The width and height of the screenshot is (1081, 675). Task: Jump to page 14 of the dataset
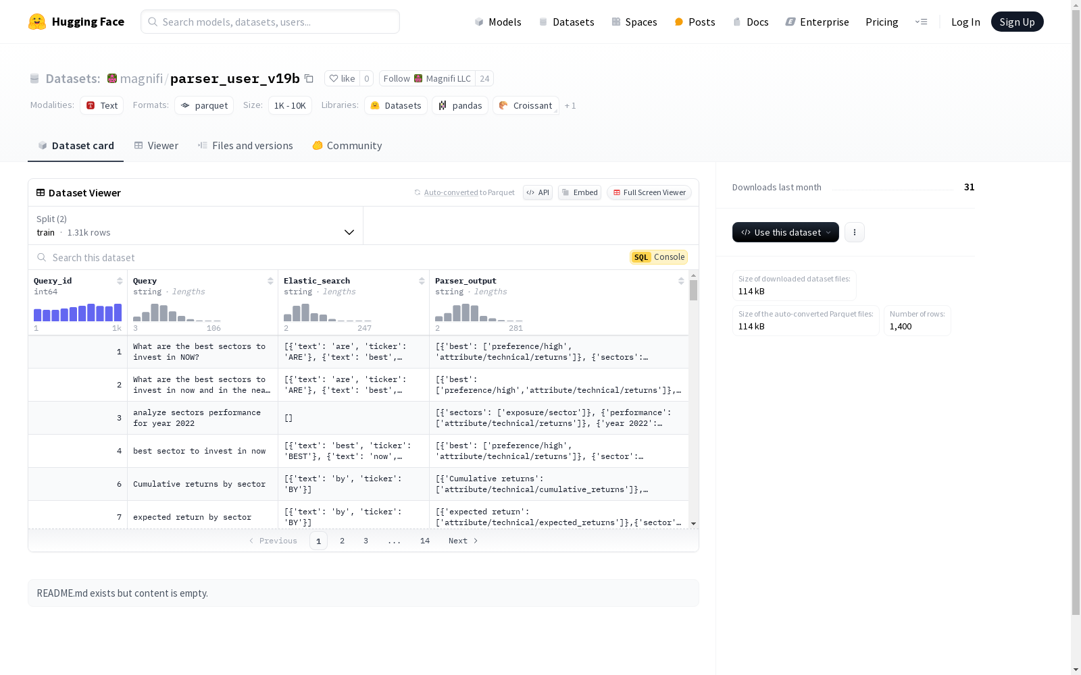tap(425, 541)
